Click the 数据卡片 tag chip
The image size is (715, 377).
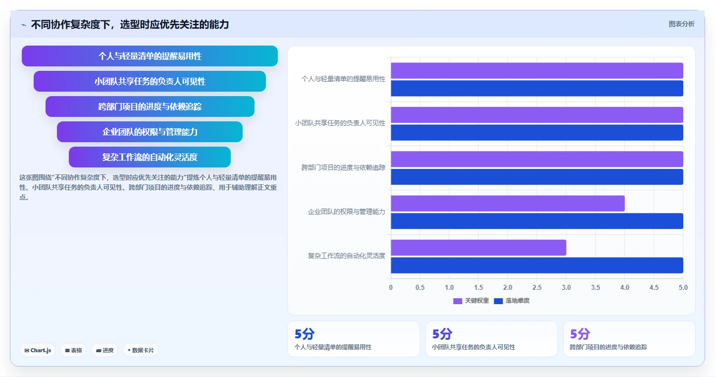click(141, 350)
